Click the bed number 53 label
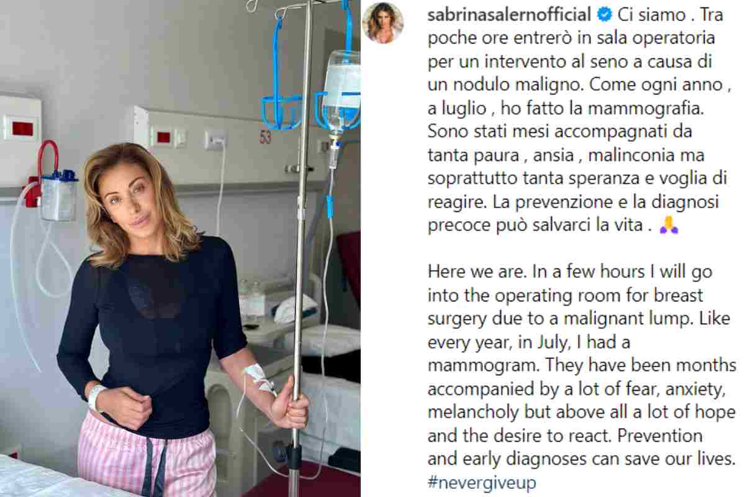 tap(265, 137)
